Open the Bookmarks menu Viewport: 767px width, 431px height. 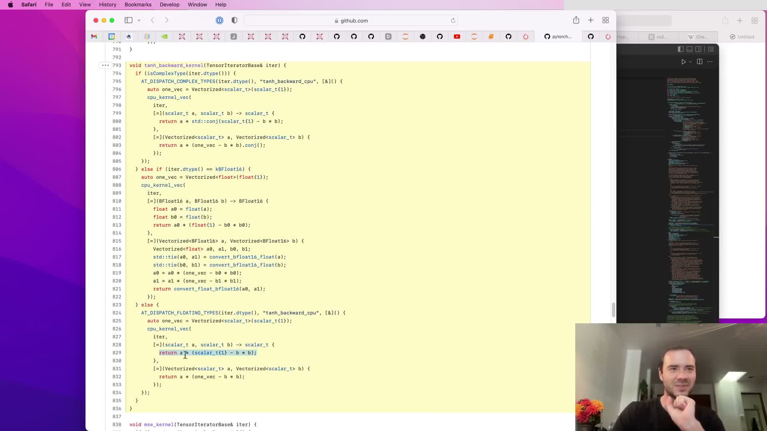tap(138, 4)
